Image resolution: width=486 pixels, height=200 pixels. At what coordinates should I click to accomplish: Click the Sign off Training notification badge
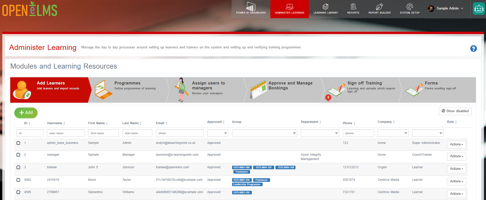328,98
